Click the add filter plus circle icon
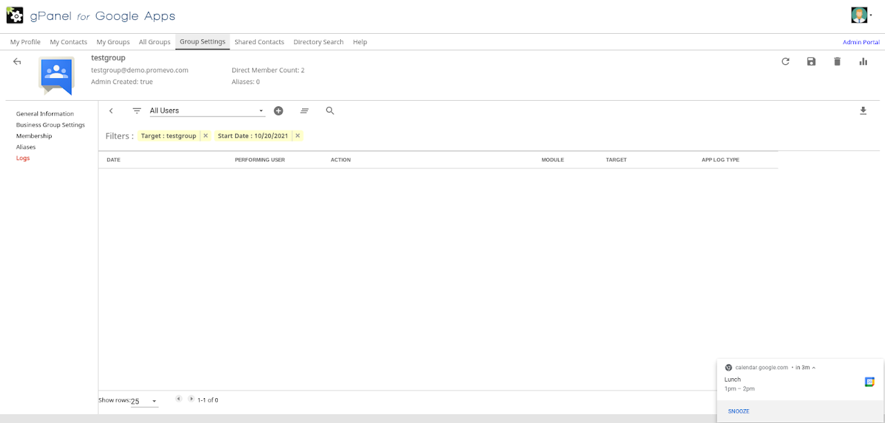Image resolution: width=885 pixels, height=423 pixels. click(x=279, y=110)
